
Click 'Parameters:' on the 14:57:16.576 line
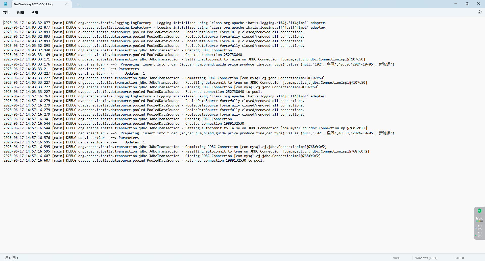pos(130,138)
